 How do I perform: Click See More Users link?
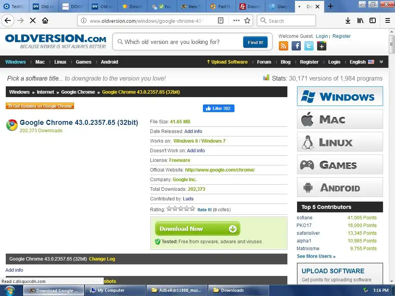tap(316, 256)
